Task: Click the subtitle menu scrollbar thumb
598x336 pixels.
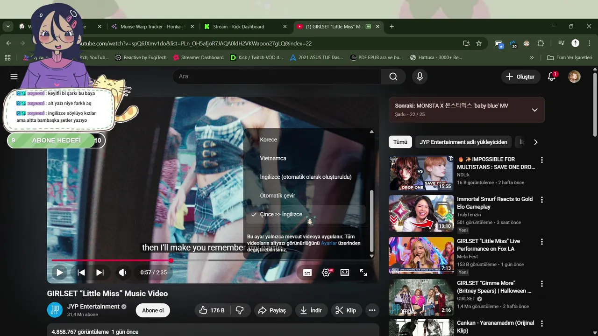Action: click(372, 220)
